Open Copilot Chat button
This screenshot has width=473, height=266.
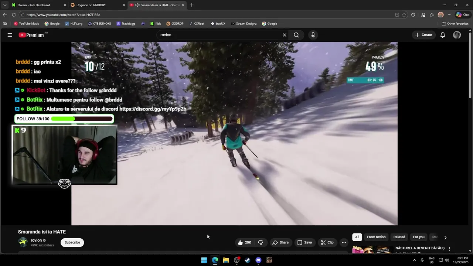[463, 15]
